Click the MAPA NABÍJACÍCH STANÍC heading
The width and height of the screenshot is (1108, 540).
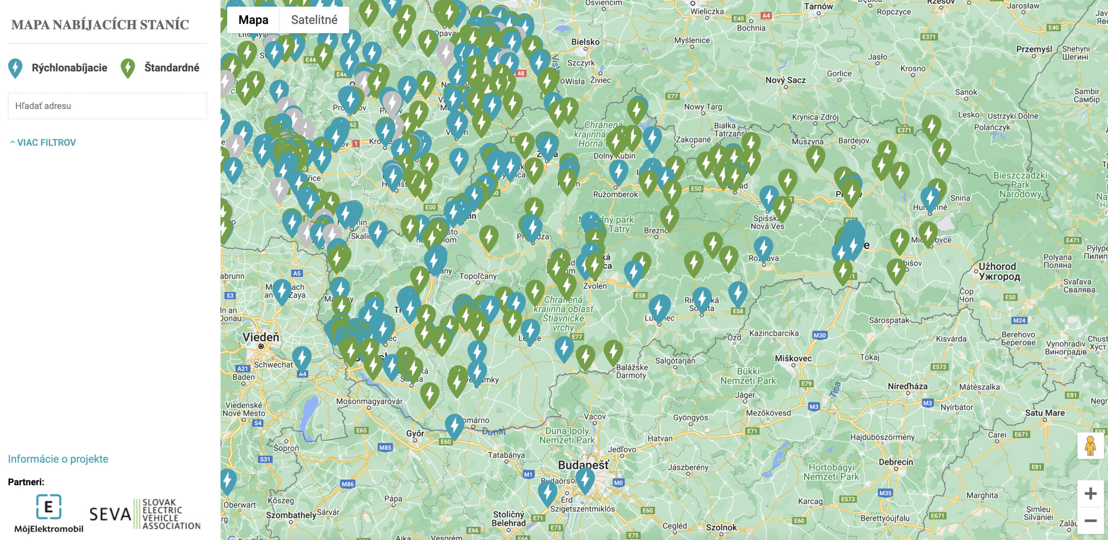100,25
